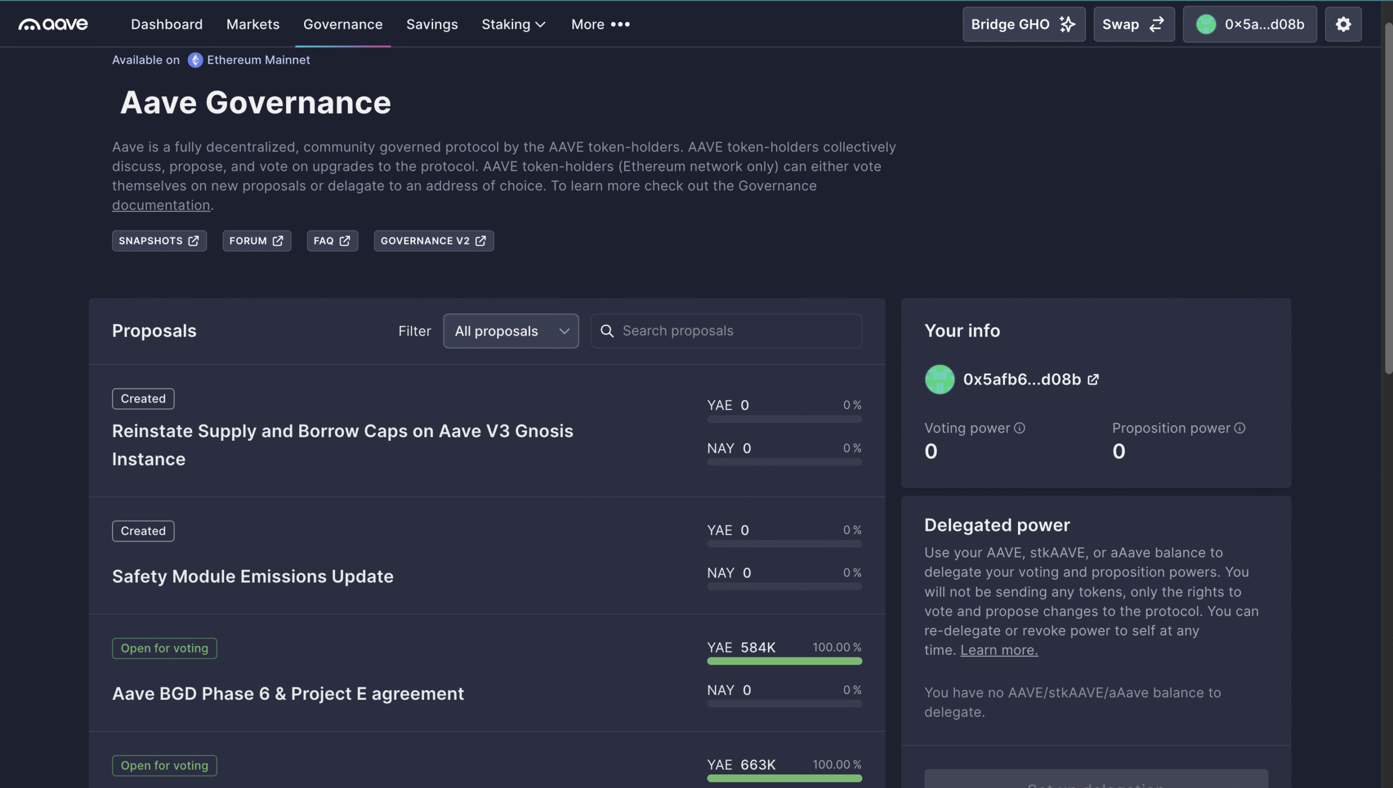The height and width of the screenshot is (788, 1393).
Task: Click the Ethereum Mainnet icon
Action: pyautogui.click(x=195, y=60)
